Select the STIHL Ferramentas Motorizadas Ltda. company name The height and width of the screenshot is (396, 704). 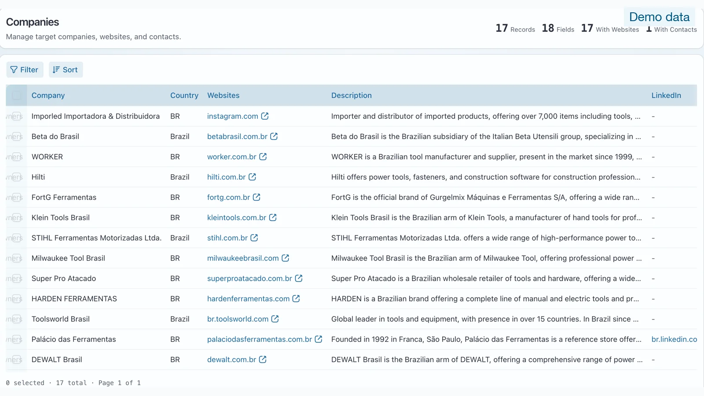tap(97, 238)
